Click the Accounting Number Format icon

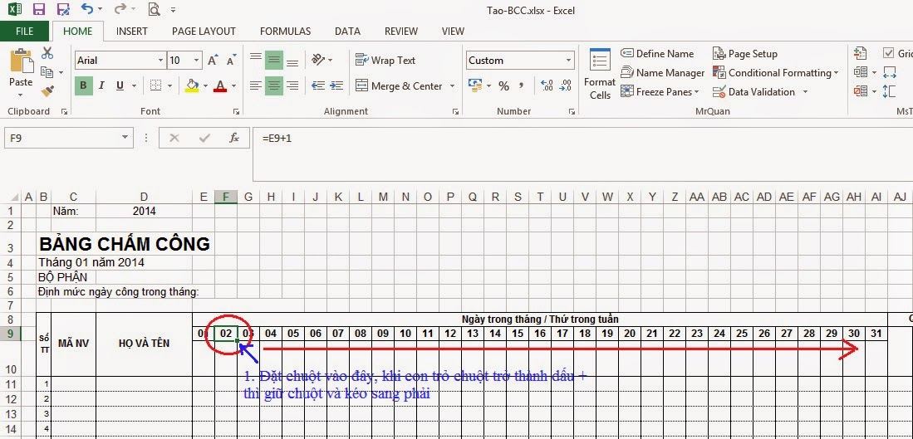click(476, 85)
